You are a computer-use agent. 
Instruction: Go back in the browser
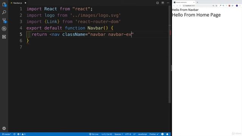(174, 6)
